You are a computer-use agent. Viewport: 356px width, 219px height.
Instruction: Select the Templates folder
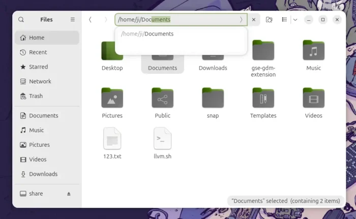point(263,99)
